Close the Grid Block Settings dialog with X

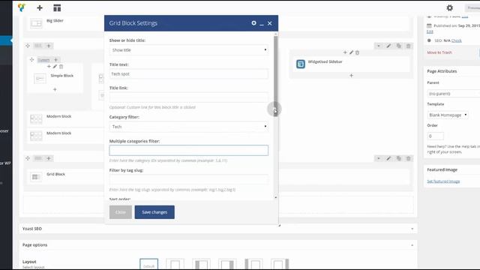pyautogui.click(x=270, y=23)
